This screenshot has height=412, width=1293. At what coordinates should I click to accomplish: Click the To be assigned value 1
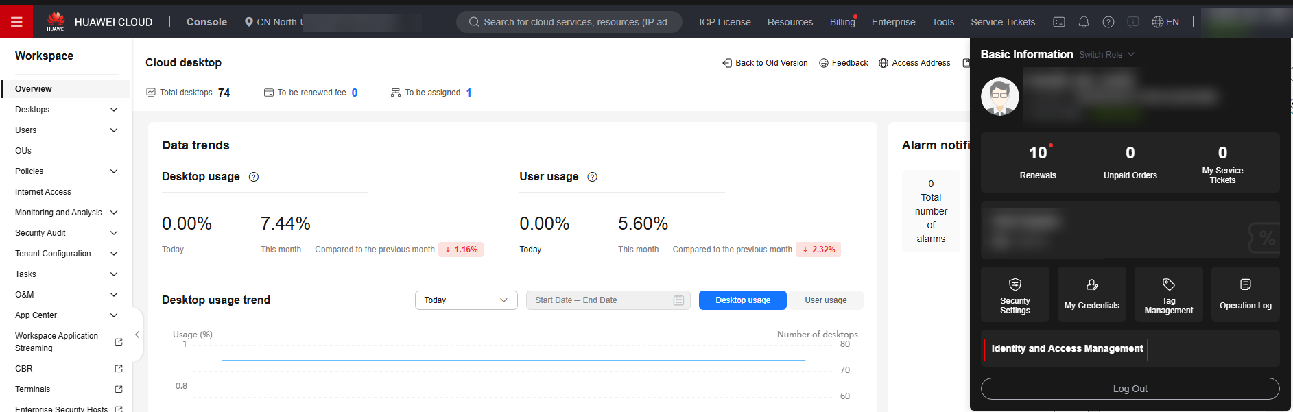coord(468,93)
